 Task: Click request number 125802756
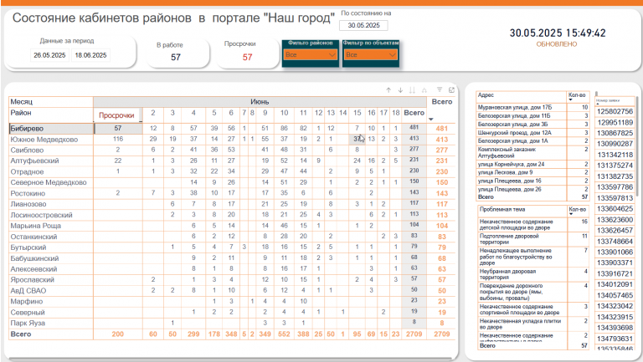(615, 111)
